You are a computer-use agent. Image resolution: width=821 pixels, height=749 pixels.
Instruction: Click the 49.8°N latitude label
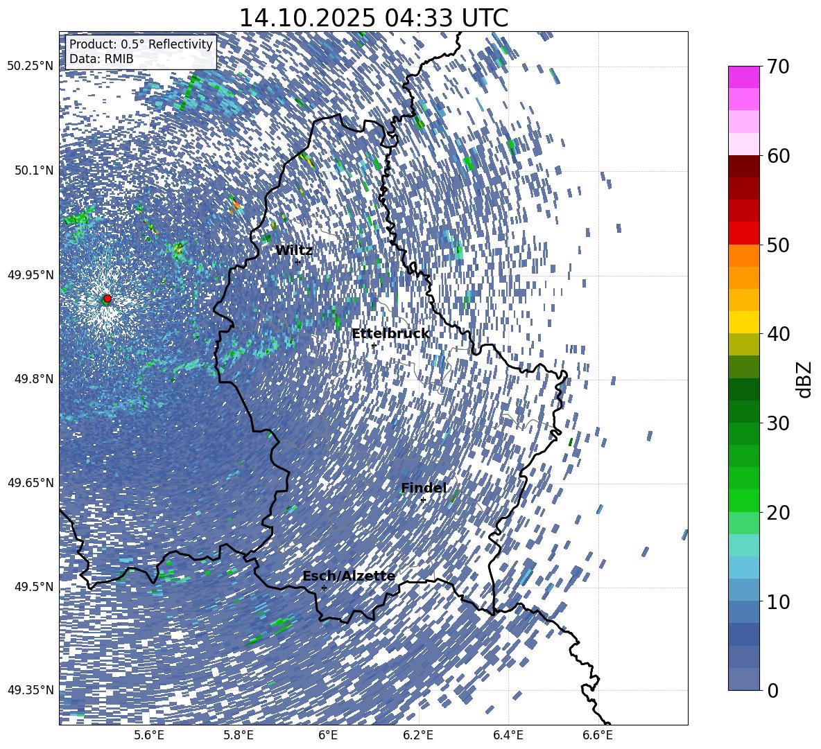click(34, 378)
